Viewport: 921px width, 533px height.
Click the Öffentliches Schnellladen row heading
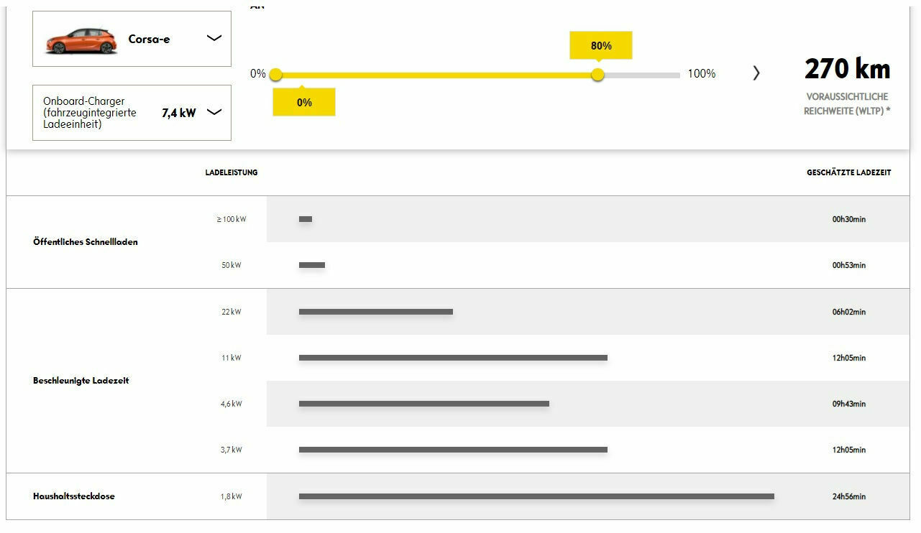tap(86, 242)
